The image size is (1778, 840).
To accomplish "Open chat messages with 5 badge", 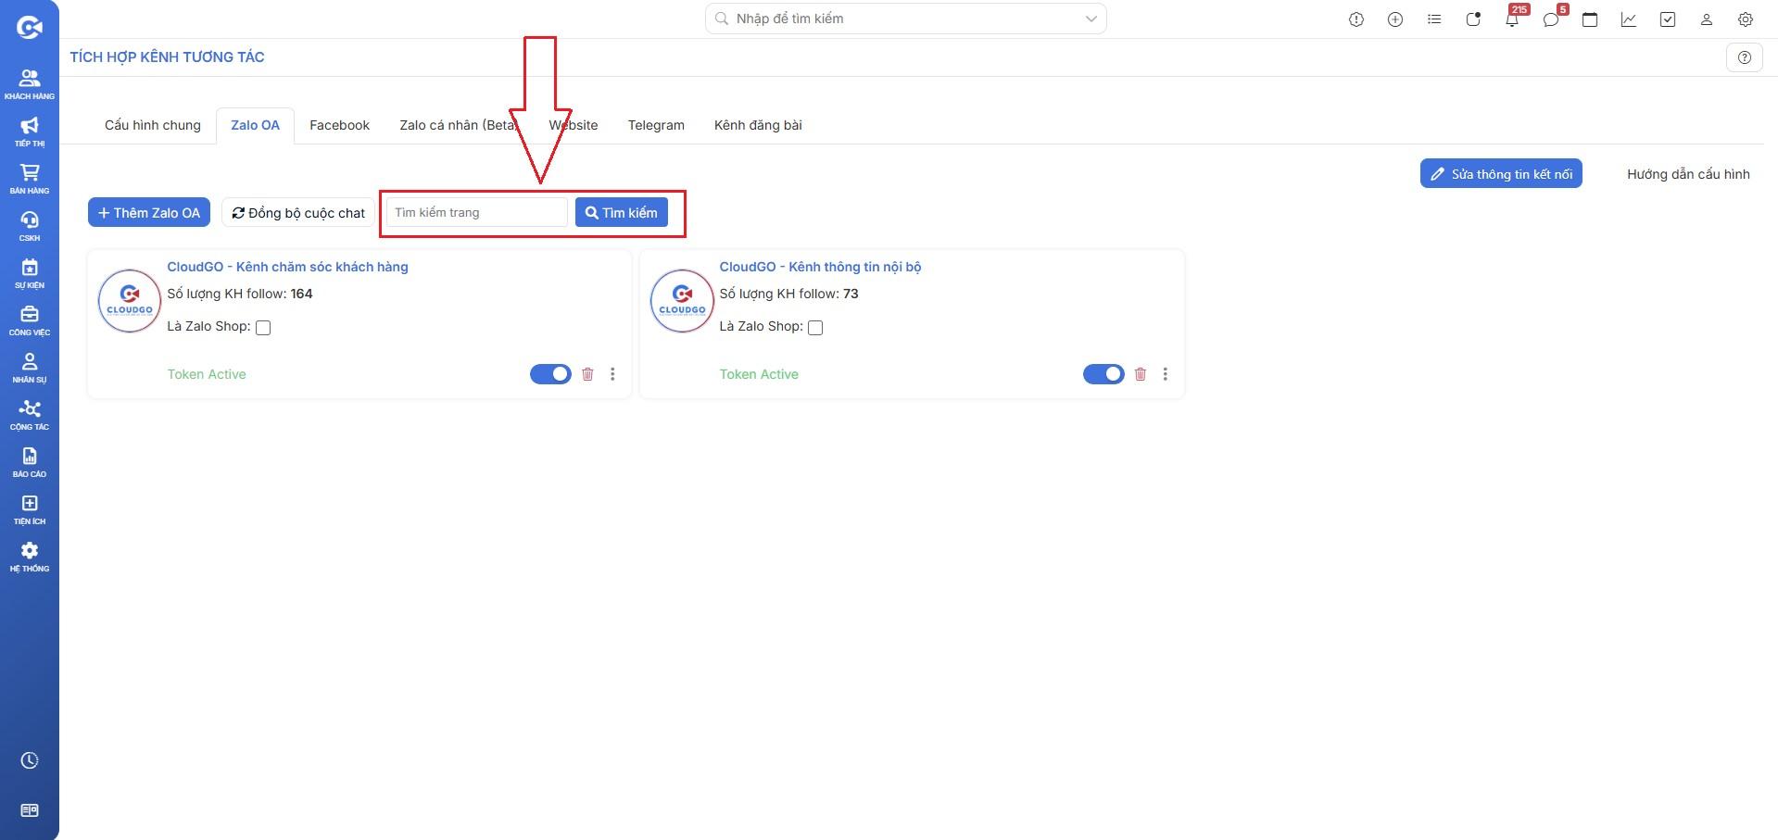I will (x=1552, y=19).
